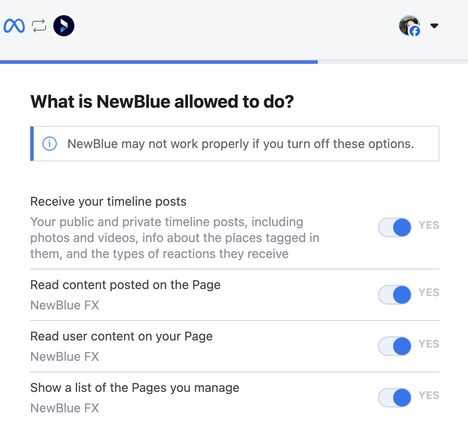
Task: Click the two-arrow exchange icon
Action: pyautogui.click(x=39, y=26)
